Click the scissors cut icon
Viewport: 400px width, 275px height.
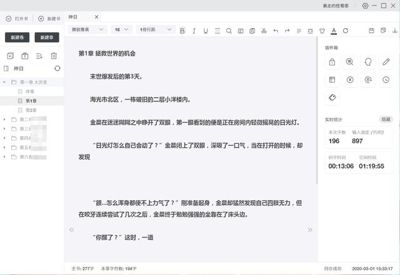tap(264, 31)
